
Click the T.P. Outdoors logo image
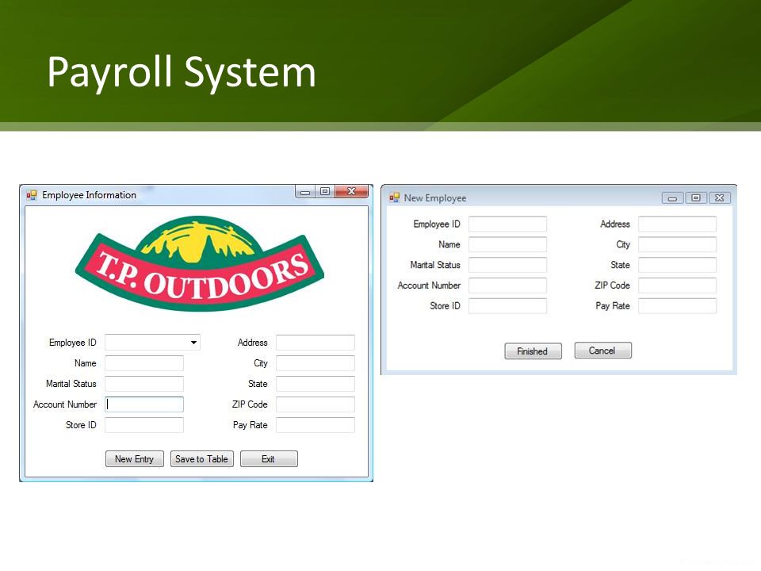[200, 263]
